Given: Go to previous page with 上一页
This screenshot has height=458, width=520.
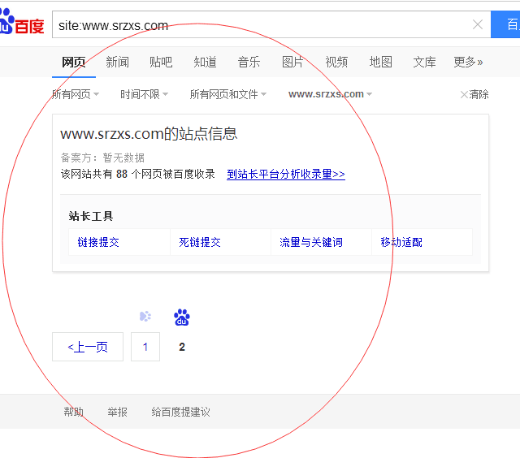Looking at the screenshot, I should pyautogui.click(x=88, y=347).
